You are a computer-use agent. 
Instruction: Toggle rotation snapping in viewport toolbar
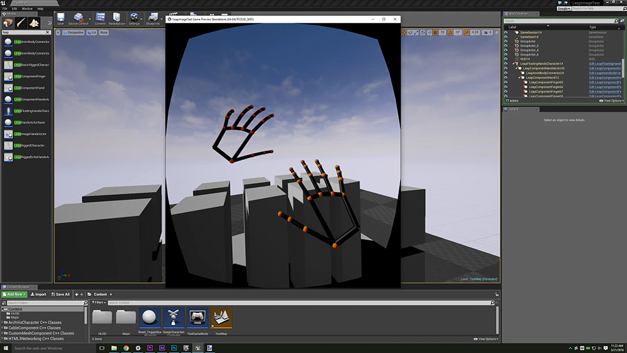pos(451,33)
